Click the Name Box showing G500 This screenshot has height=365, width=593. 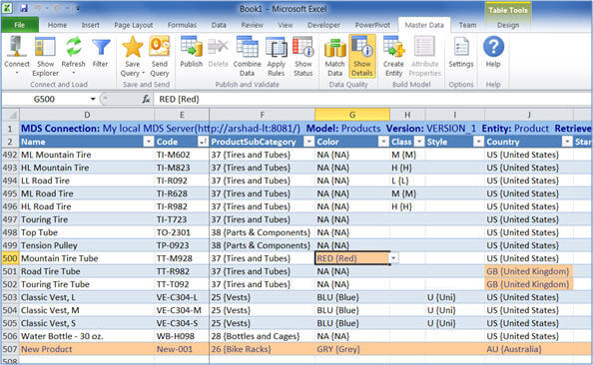point(45,99)
